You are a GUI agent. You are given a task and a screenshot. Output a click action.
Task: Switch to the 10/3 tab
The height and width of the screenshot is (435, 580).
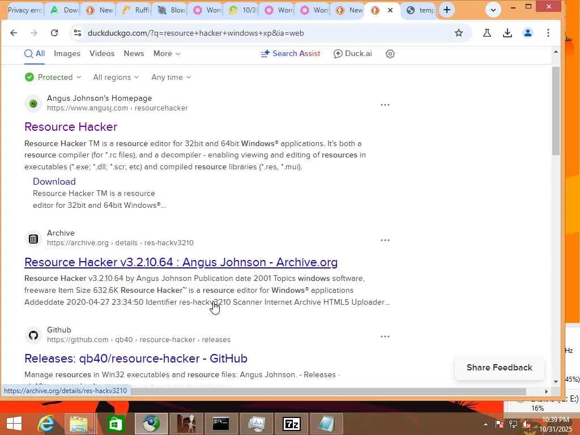point(244,10)
